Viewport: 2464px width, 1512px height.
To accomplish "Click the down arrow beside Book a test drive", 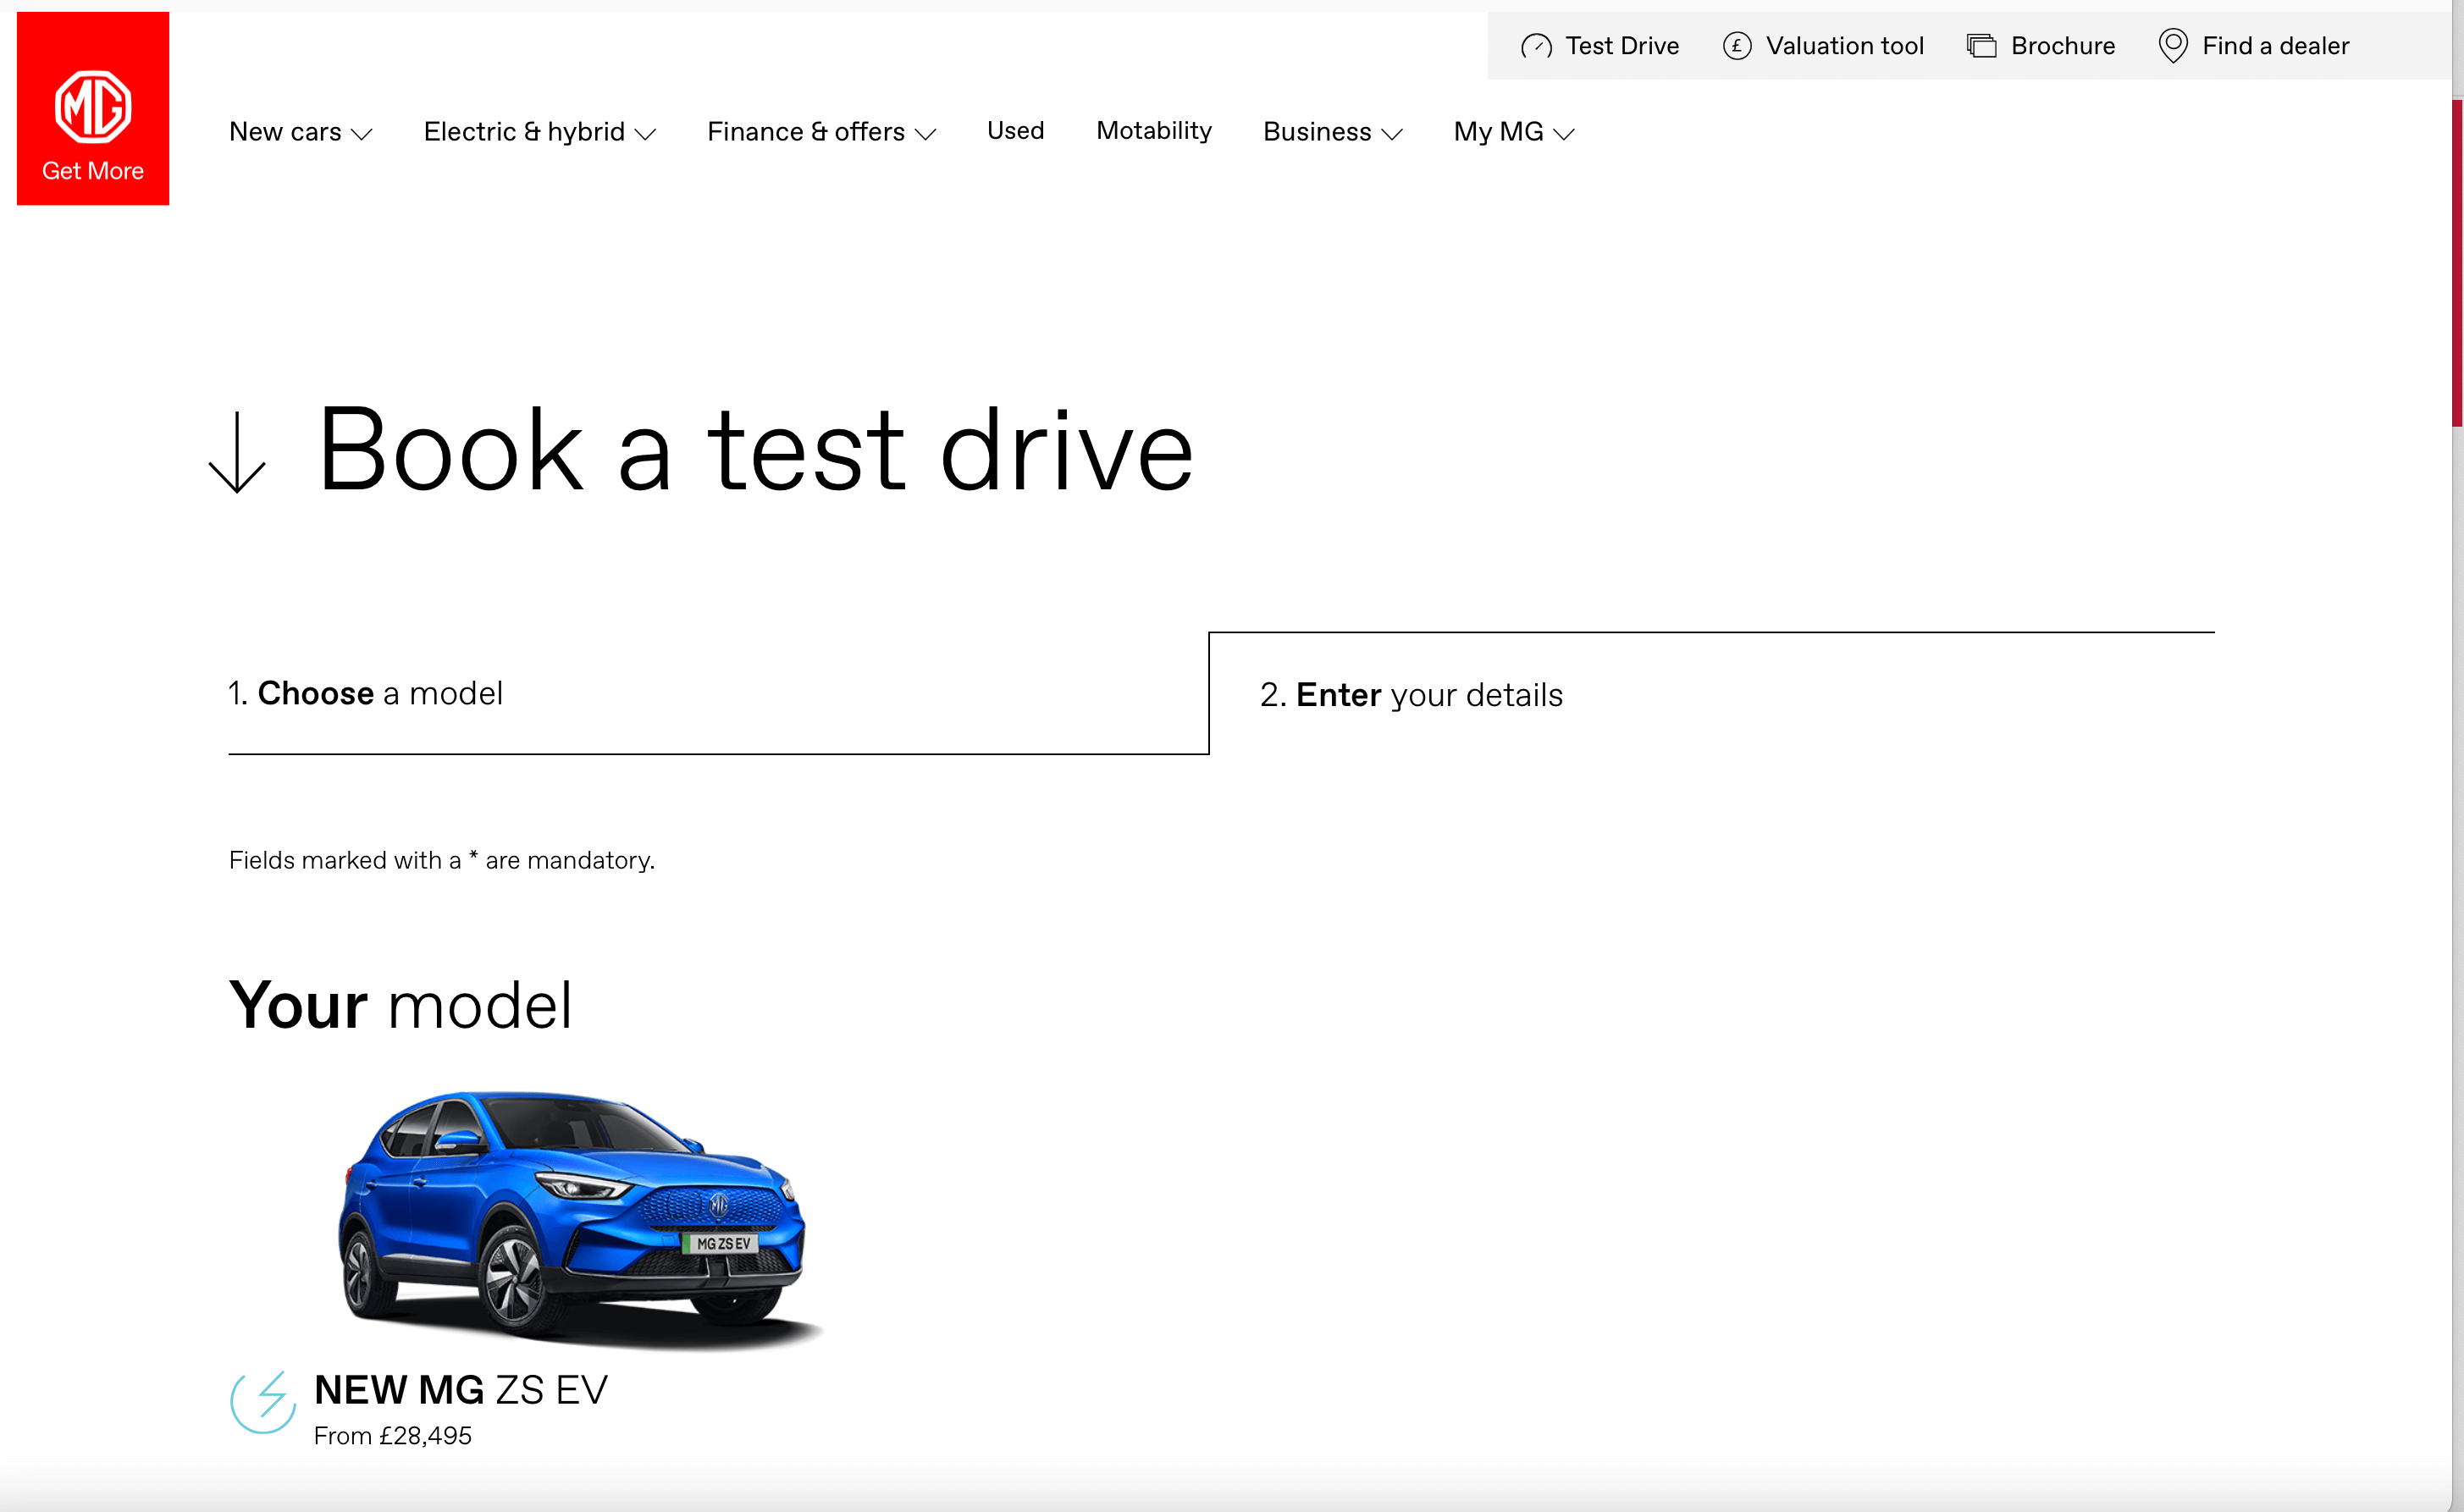I will (x=237, y=452).
